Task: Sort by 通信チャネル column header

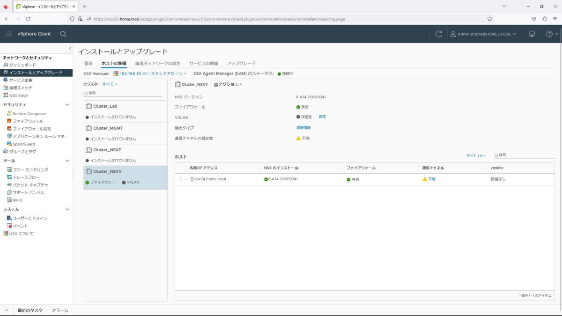Action: coord(433,168)
